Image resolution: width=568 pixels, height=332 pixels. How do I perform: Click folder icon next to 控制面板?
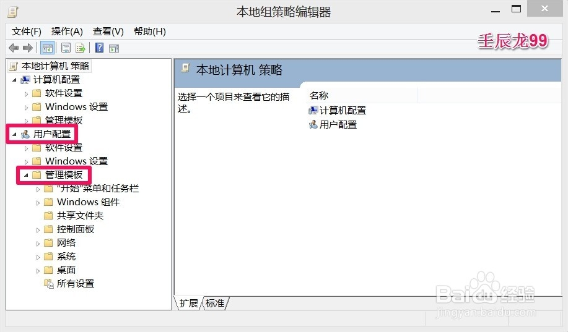tap(48, 229)
